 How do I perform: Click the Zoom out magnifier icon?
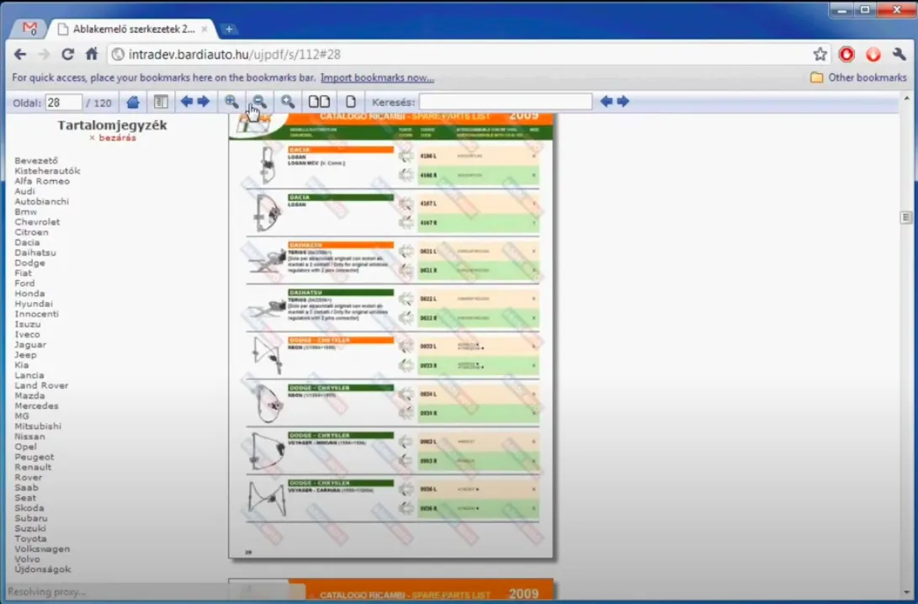point(259,101)
